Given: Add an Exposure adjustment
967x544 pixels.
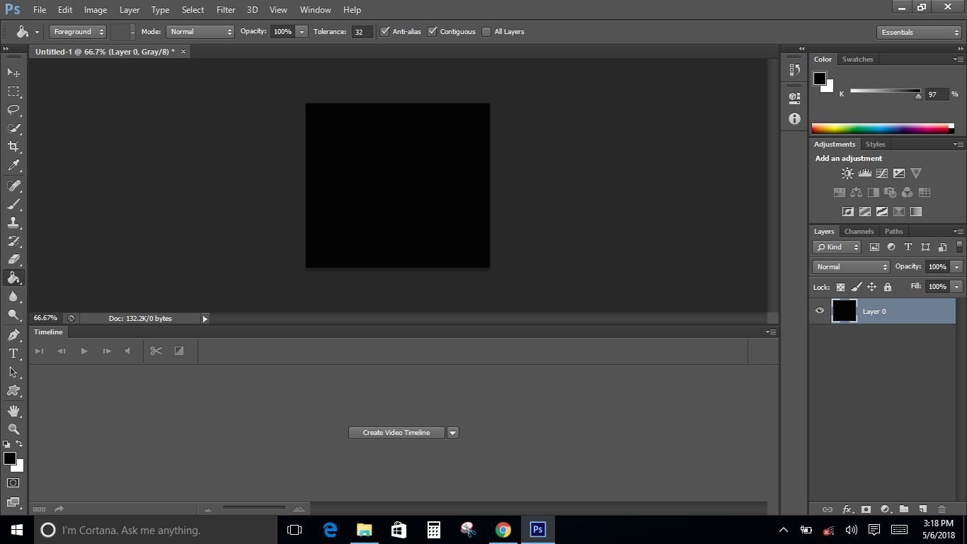Looking at the screenshot, I should 899,173.
